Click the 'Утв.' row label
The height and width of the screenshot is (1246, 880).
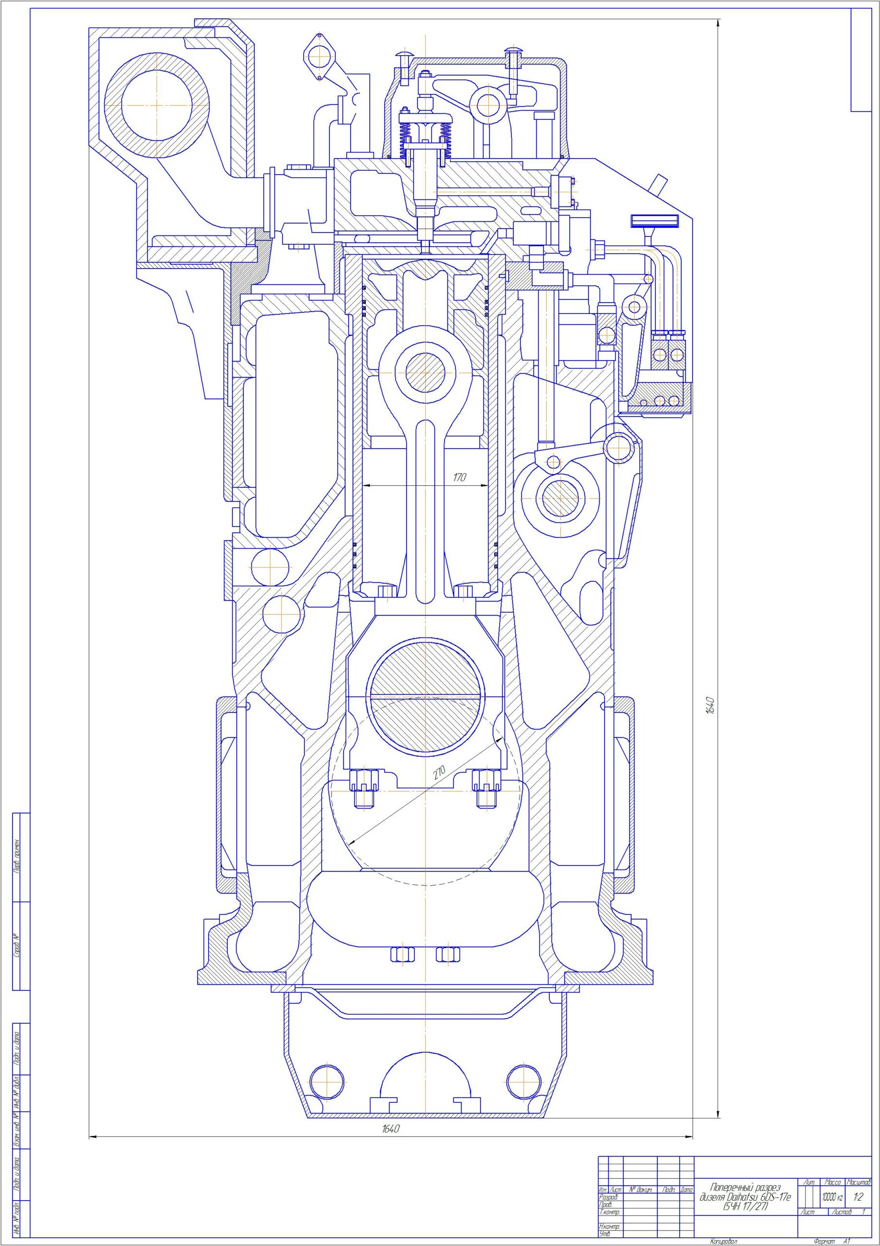click(605, 1234)
